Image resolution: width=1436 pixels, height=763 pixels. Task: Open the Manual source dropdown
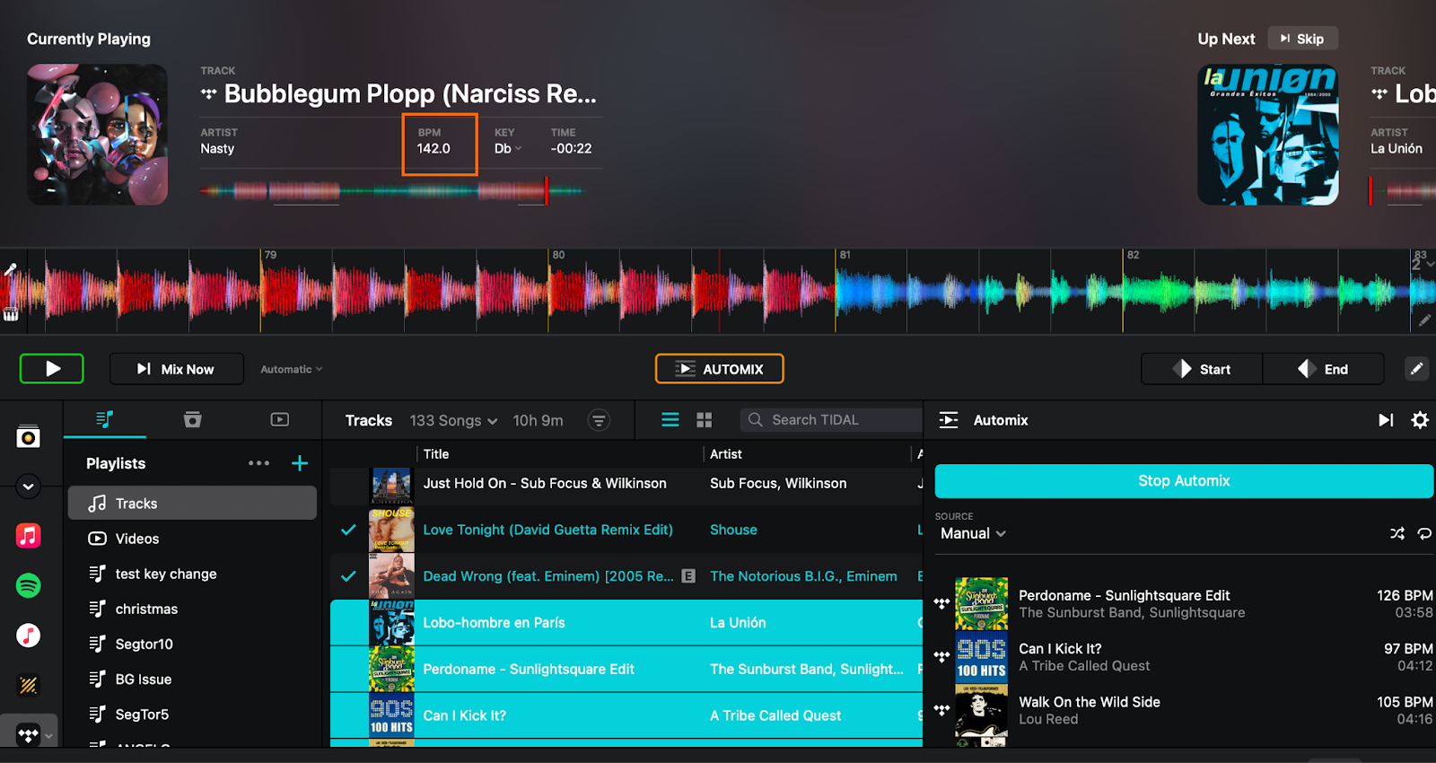pos(973,533)
